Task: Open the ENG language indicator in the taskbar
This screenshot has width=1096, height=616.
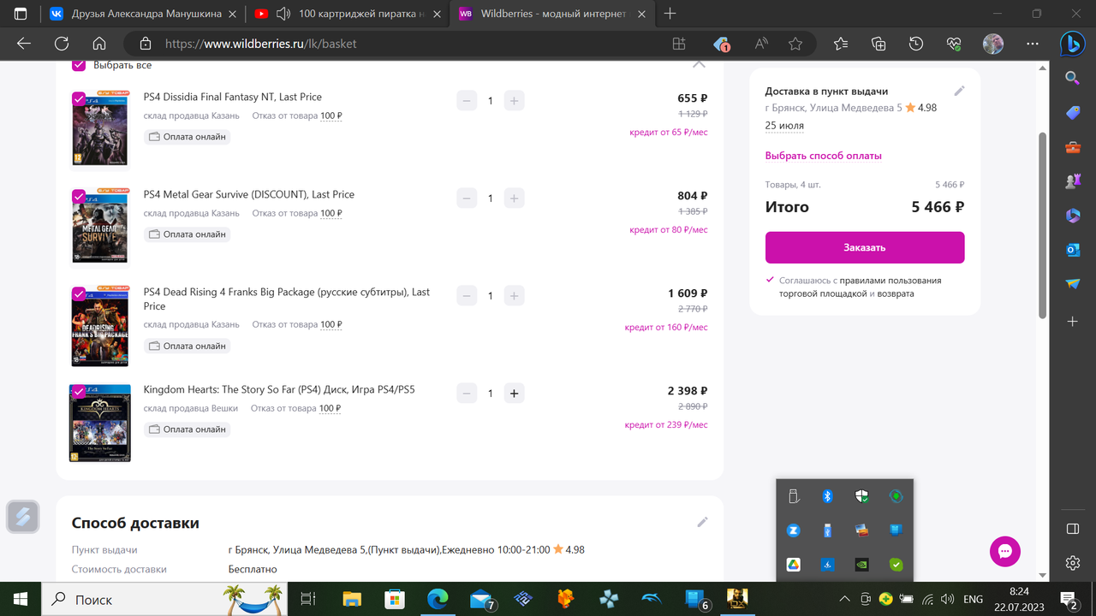Action: click(x=973, y=599)
